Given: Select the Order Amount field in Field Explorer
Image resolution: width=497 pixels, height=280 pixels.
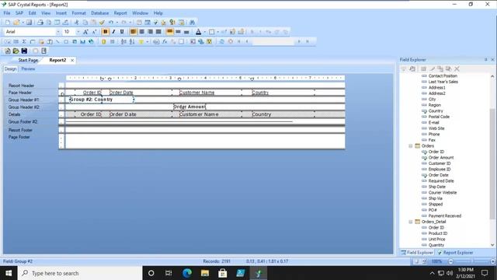Looking at the screenshot, I should (x=441, y=158).
